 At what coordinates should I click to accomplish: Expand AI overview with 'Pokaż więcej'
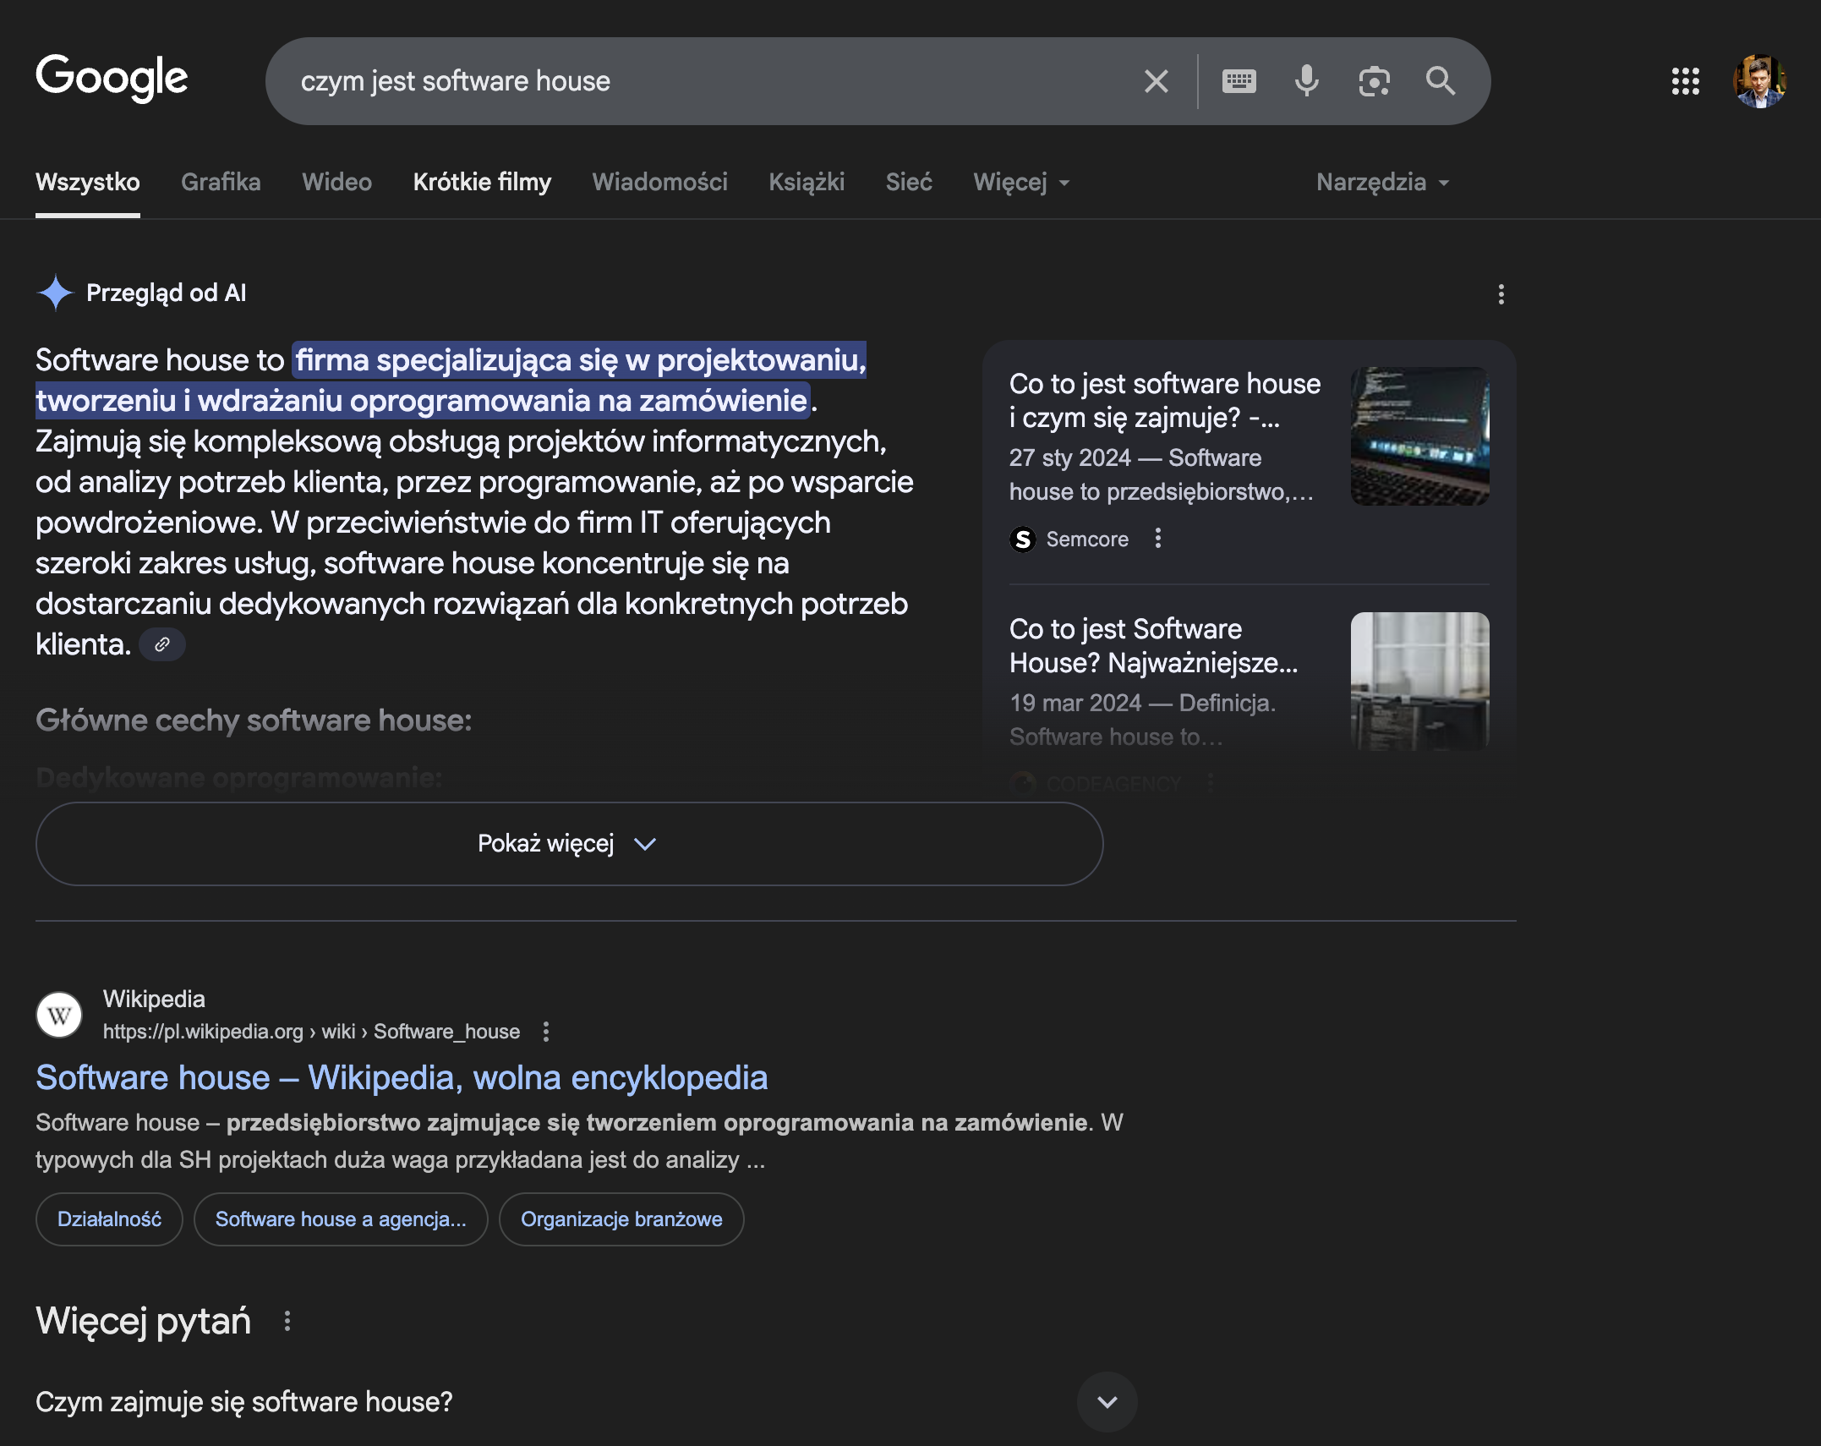(569, 844)
